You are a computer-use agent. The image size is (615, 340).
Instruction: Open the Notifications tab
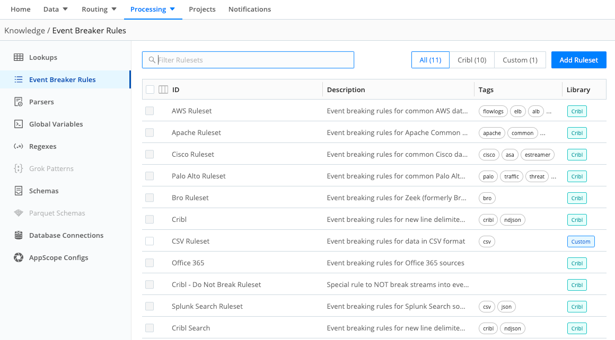click(249, 9)
